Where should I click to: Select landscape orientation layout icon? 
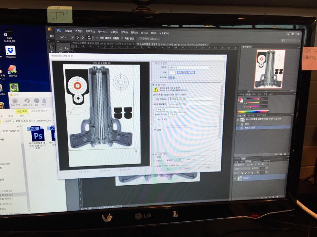click(x=174, y=77)
